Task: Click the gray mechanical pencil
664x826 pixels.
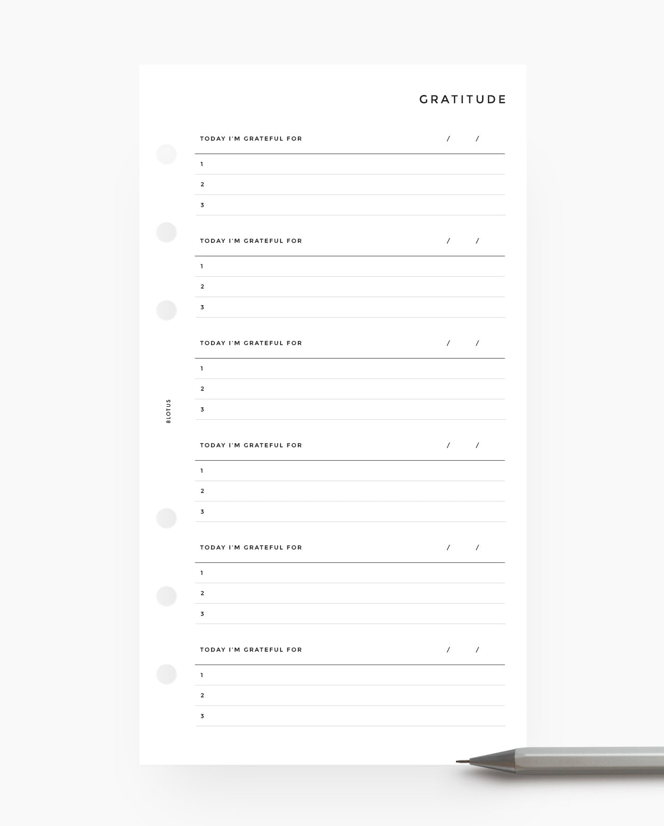Action: (565, 762)
